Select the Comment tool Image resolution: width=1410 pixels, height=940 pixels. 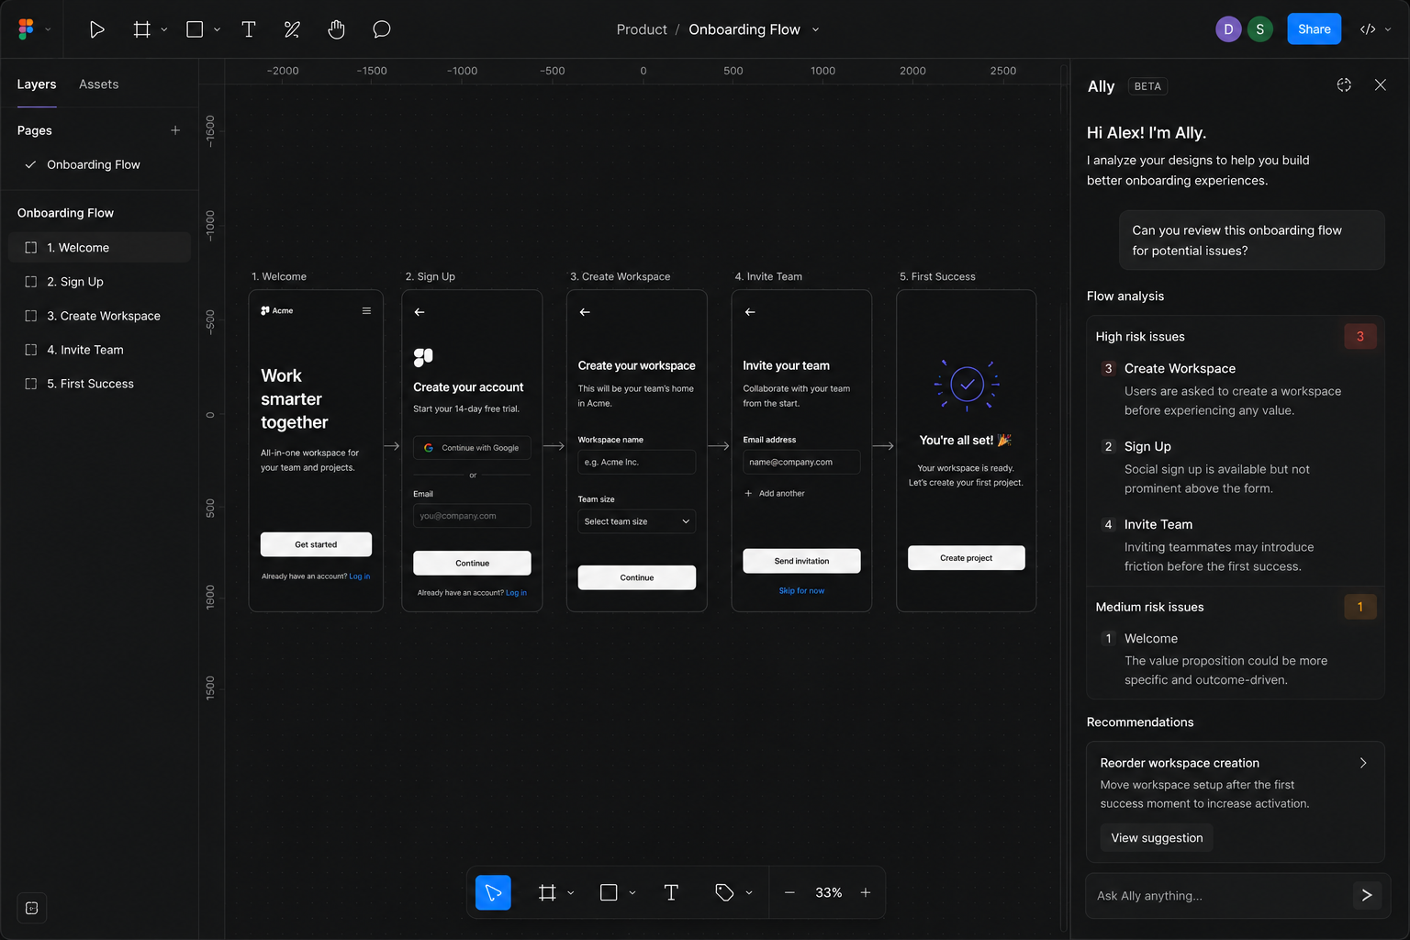[x=382, y=29]
